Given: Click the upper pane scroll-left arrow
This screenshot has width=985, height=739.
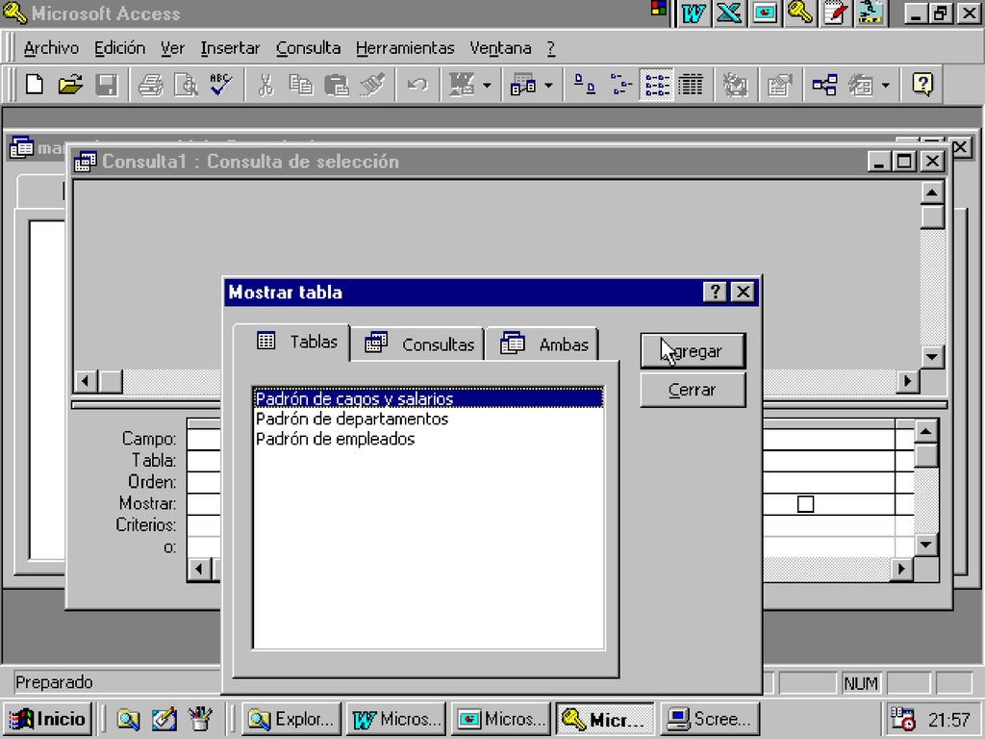Looking at the screenshot, I should [x=86, y=381].
